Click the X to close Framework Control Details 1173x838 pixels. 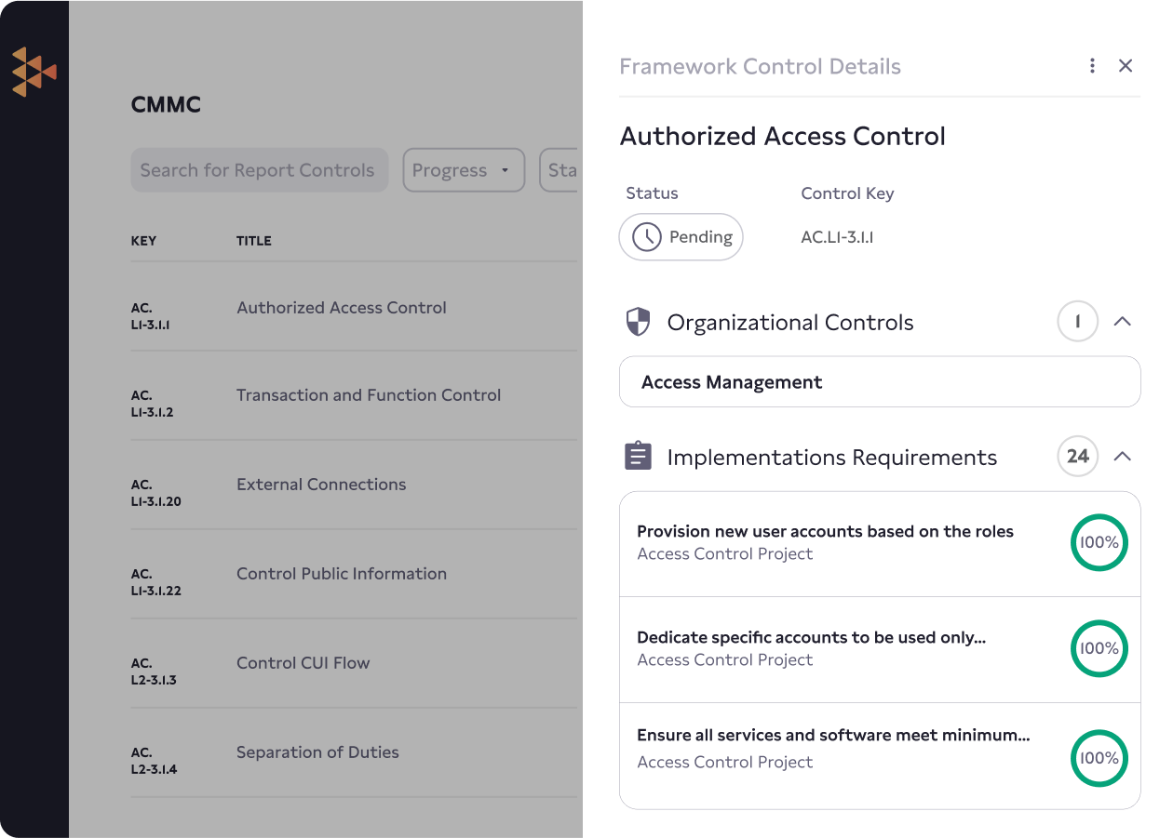click(1126, 66)
